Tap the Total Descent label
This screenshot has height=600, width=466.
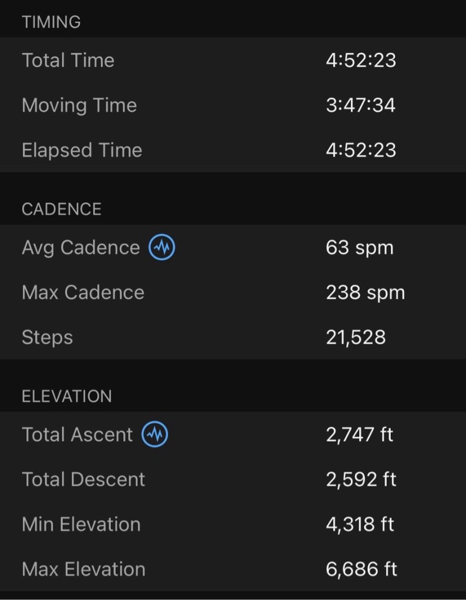click(83, 479)
